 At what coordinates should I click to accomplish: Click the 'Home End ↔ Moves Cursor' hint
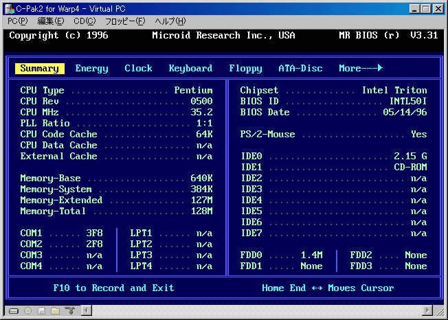click(x=328, y=288)
